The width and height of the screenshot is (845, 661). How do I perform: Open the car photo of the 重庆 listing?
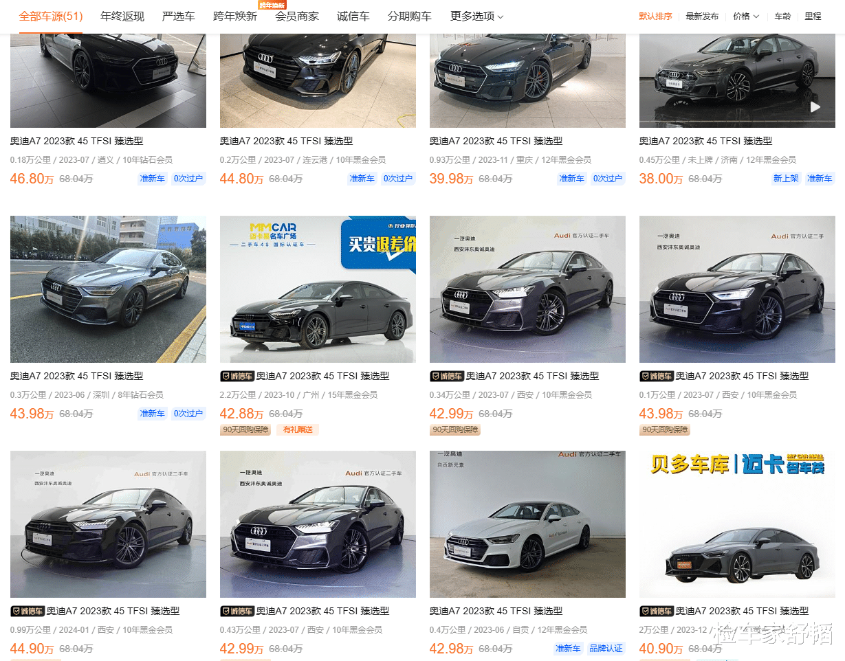pyautogui.click(x=527, y=81)
